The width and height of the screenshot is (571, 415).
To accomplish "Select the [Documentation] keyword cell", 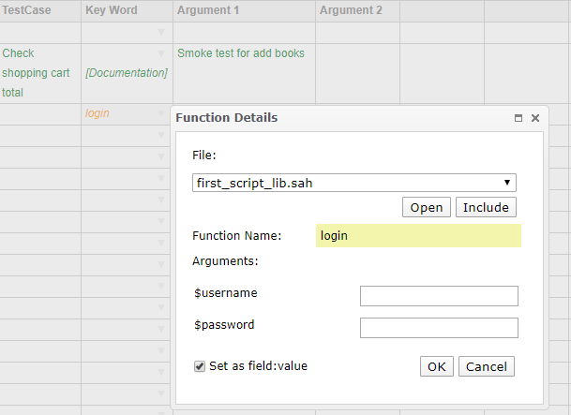I will coord(126,73).
